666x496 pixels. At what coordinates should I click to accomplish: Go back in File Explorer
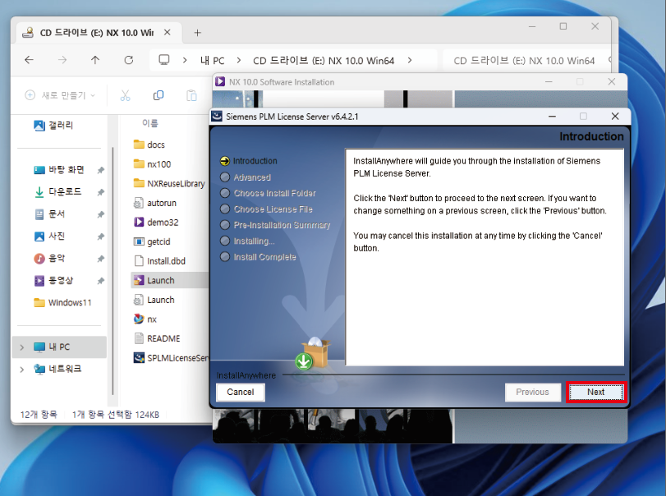click(29, 60)
